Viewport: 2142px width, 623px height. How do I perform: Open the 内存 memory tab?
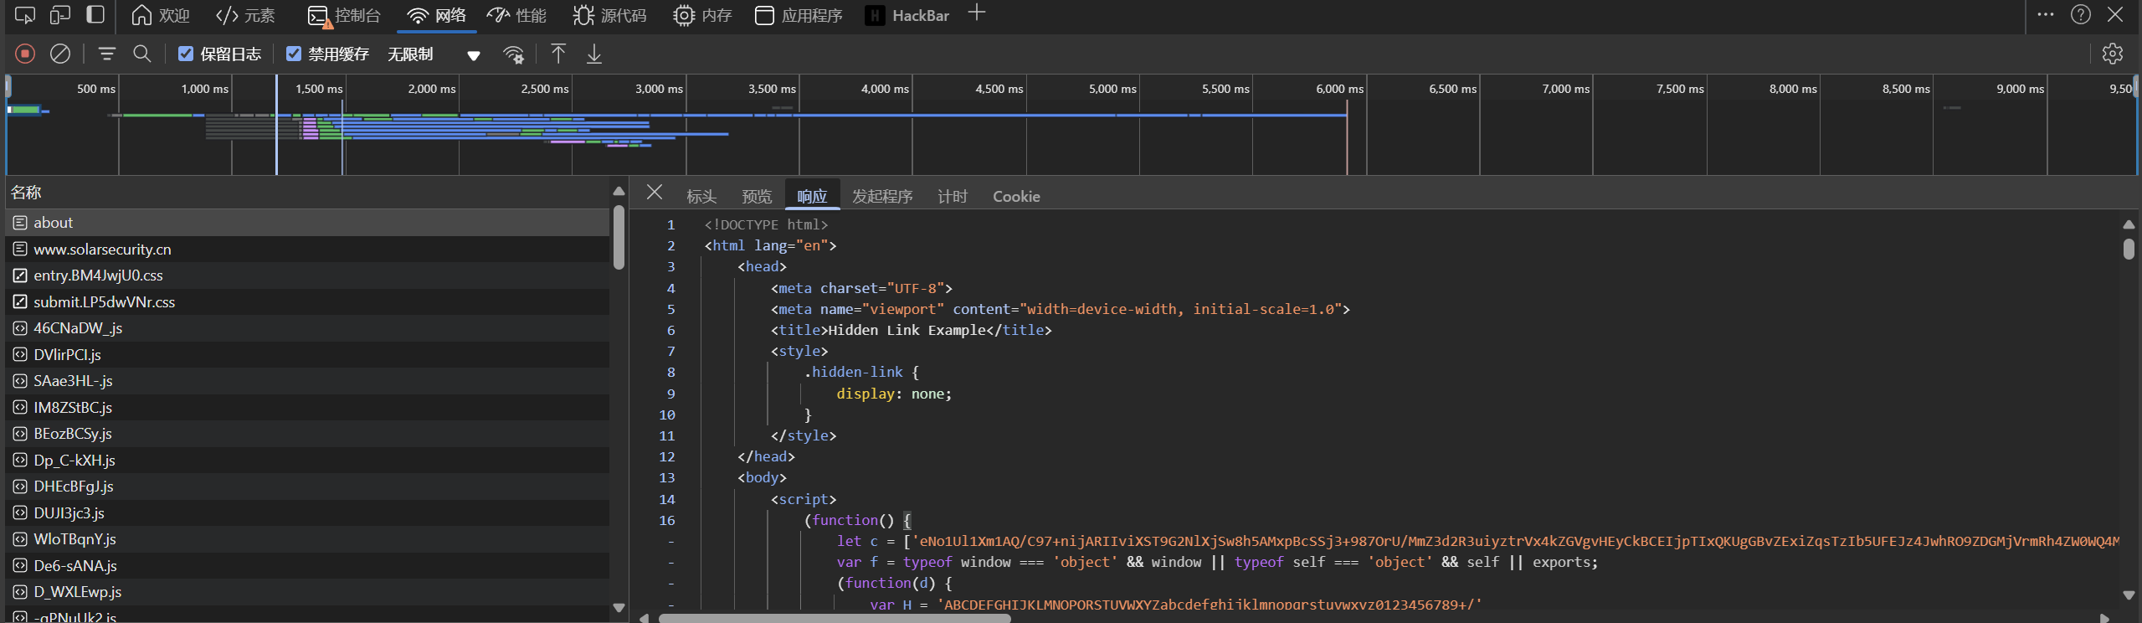point(703,15)
